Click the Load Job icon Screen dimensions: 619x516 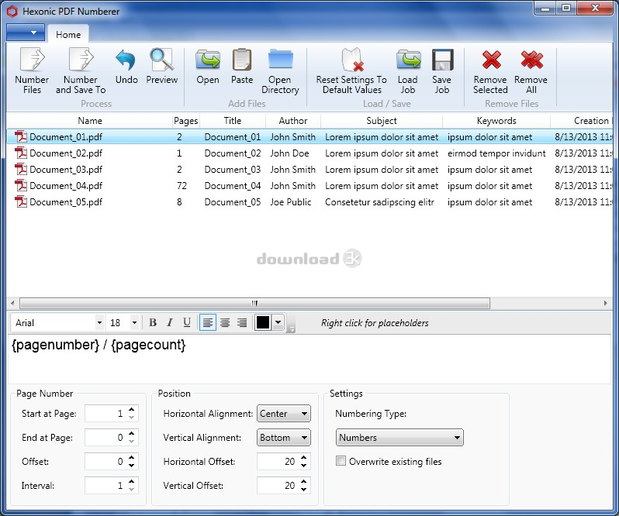(x=408, y=60)
